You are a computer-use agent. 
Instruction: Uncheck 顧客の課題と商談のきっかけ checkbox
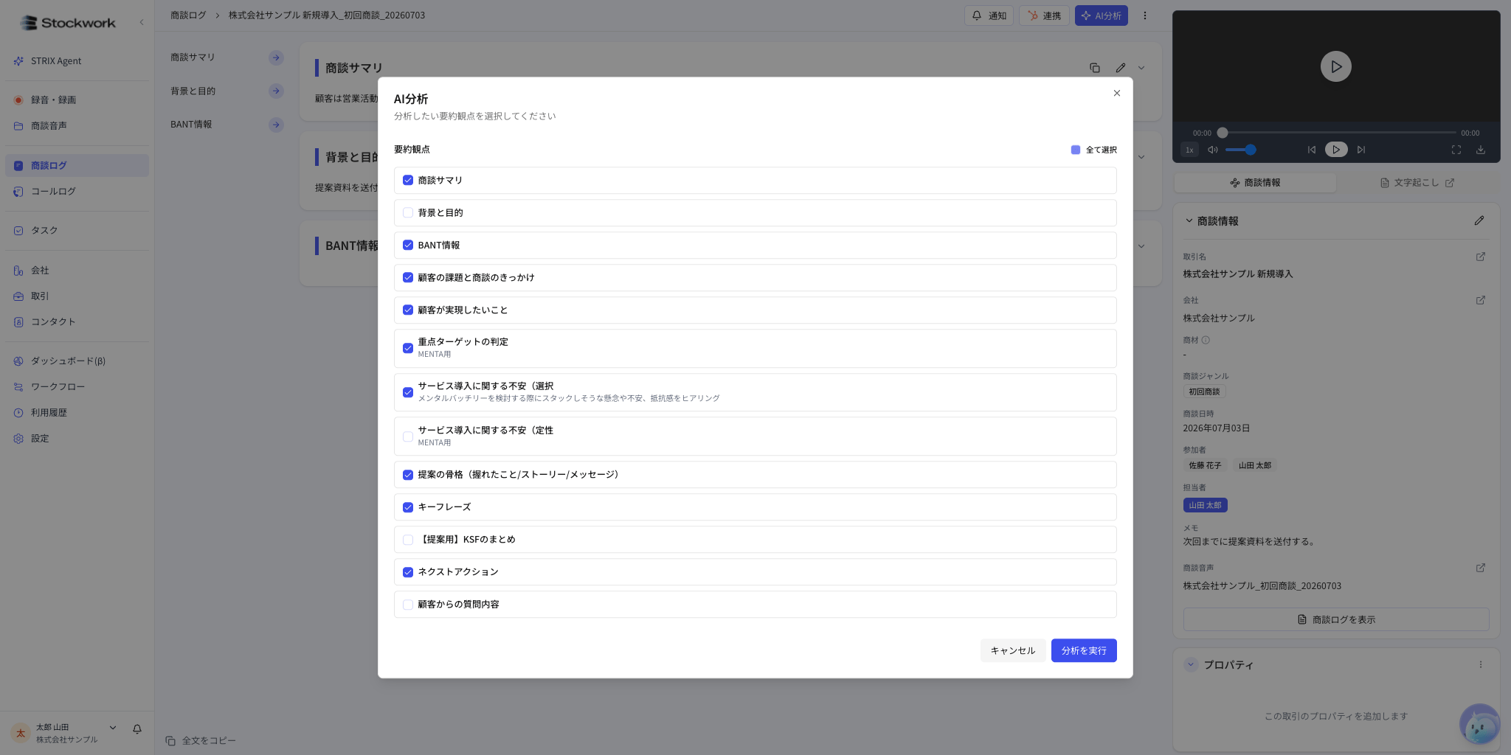[x=408, y=277]
